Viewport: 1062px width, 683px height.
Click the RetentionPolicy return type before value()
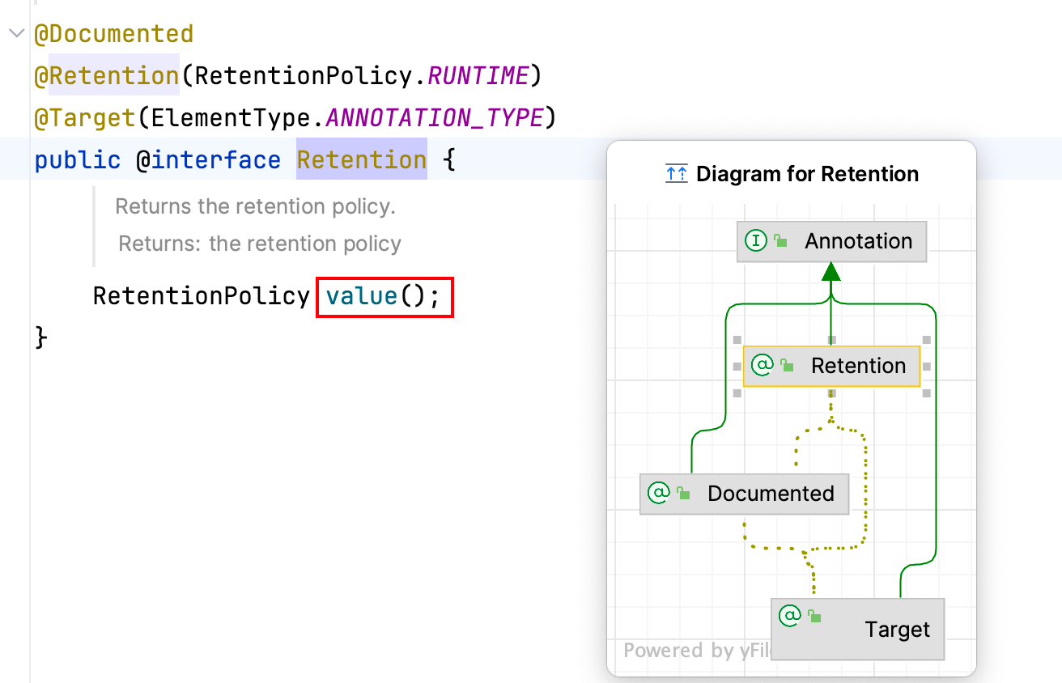coord(201,296)
